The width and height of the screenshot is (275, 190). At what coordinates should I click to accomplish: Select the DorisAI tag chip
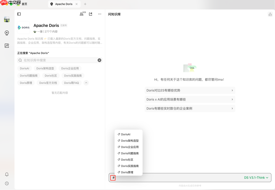[24, 68]
